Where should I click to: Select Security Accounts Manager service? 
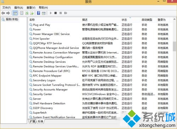pyautogui.click(x=50, y=90)
